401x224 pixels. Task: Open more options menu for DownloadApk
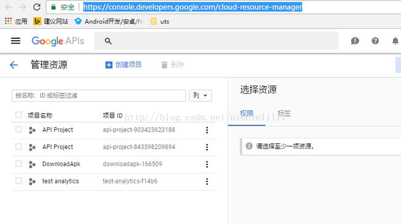[207, 164]
